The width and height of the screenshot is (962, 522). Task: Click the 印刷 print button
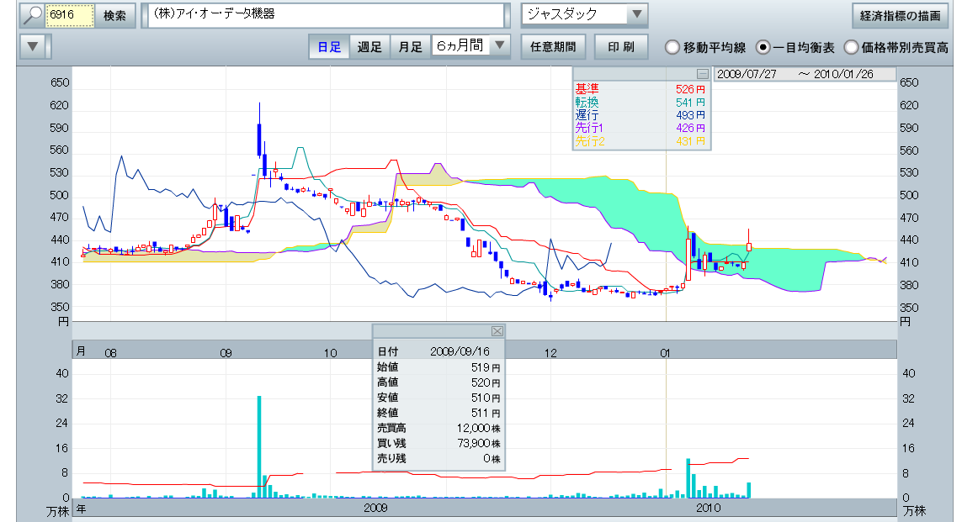pos(621,47)
